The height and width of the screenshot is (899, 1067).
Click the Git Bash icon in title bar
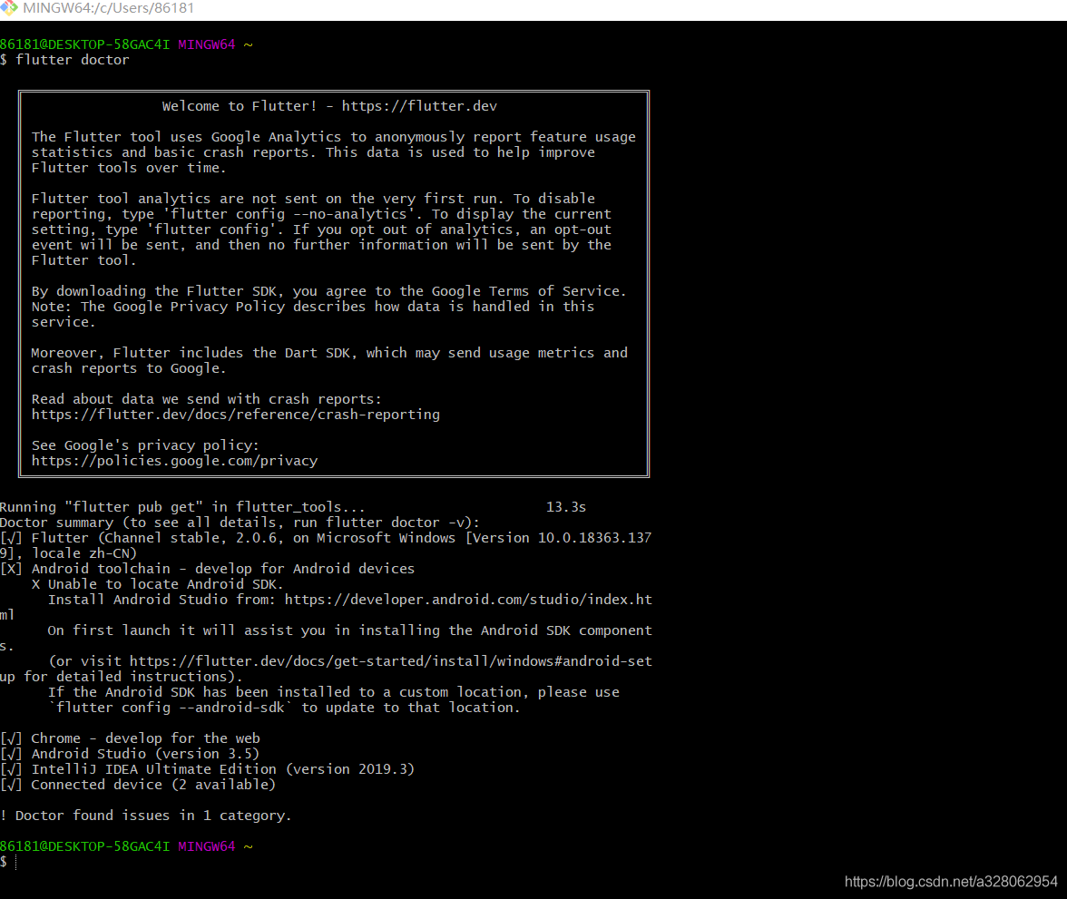click(x=8, y=8)
